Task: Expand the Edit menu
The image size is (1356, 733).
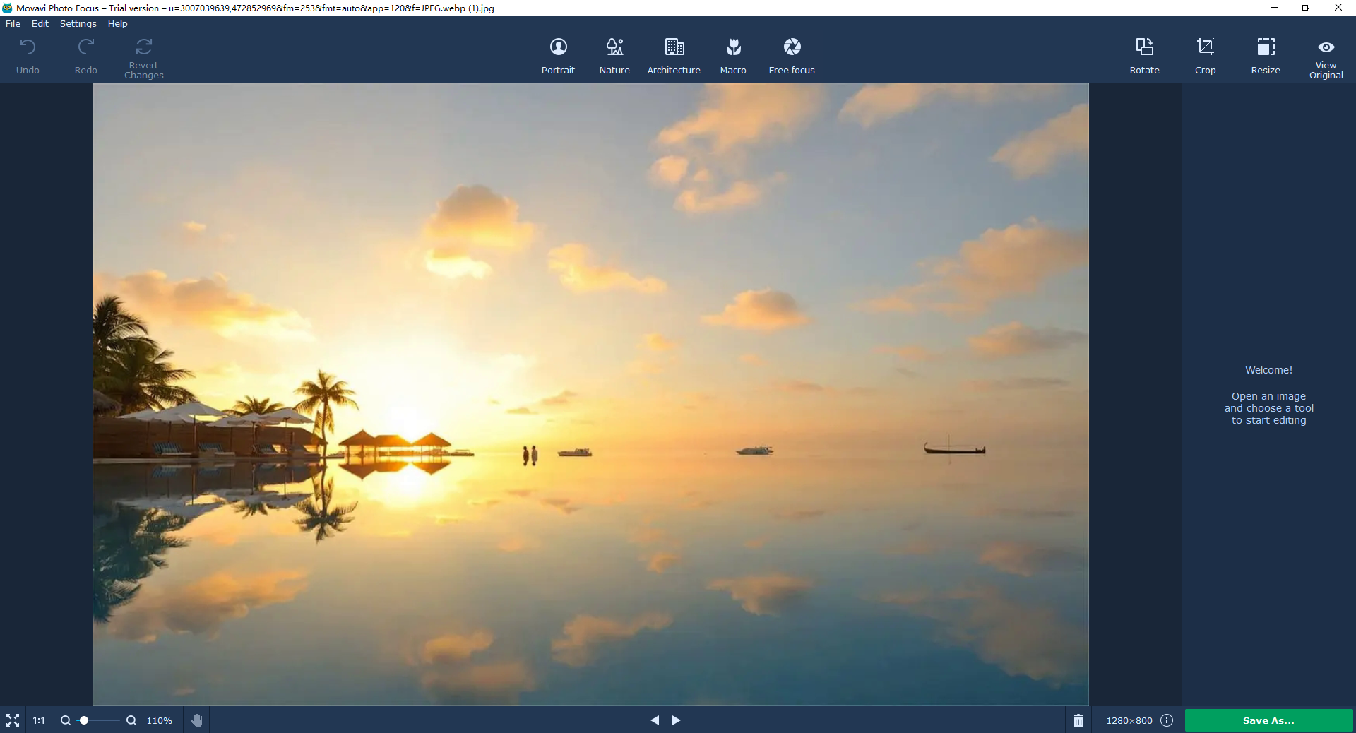Action: pos(40,23)
